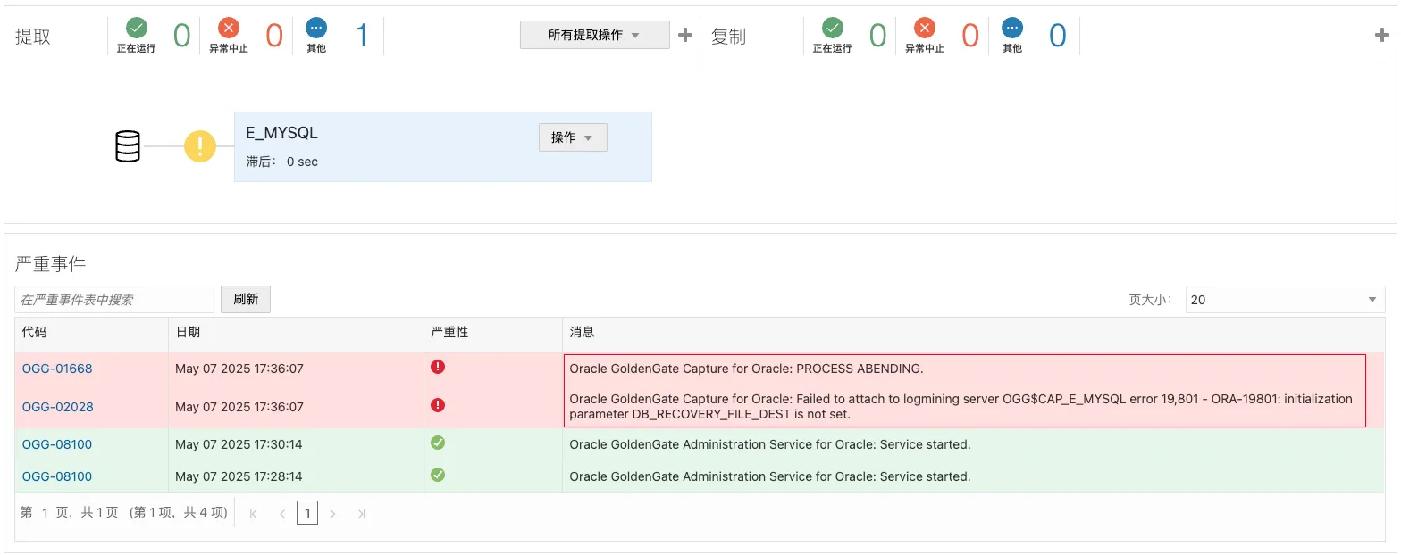Go to the next events page

(x=333, y=513)
